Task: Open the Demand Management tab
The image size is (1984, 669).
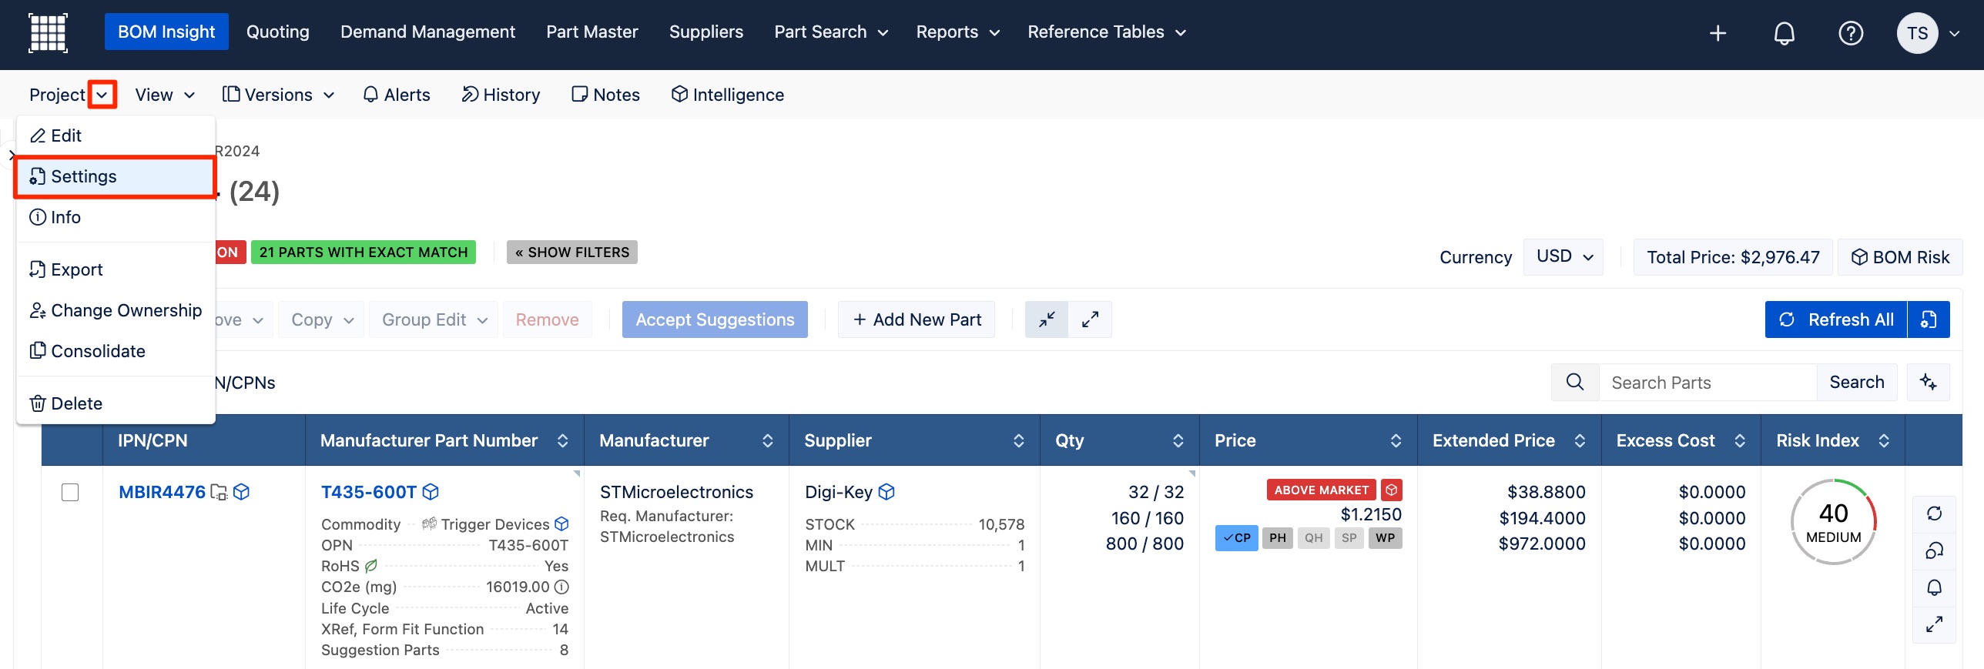Action: 427,32
